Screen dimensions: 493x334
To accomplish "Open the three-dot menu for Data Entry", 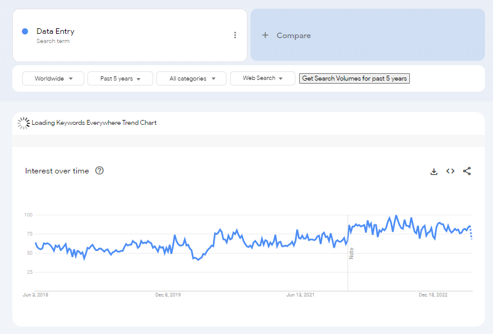I will click(x=234, y=36).
